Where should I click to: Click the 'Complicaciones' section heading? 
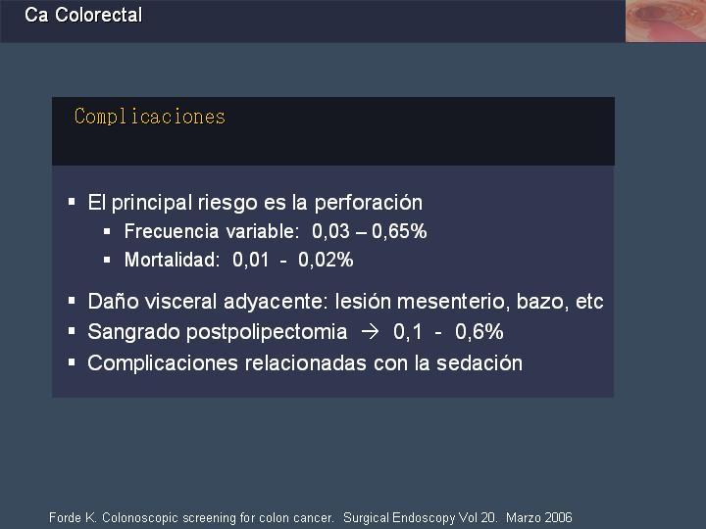[149, 117]
